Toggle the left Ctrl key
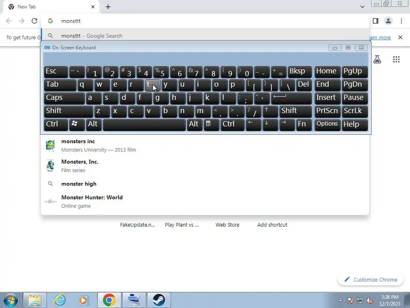This screenshot has height=308, width=410. [x=56, y=125]
